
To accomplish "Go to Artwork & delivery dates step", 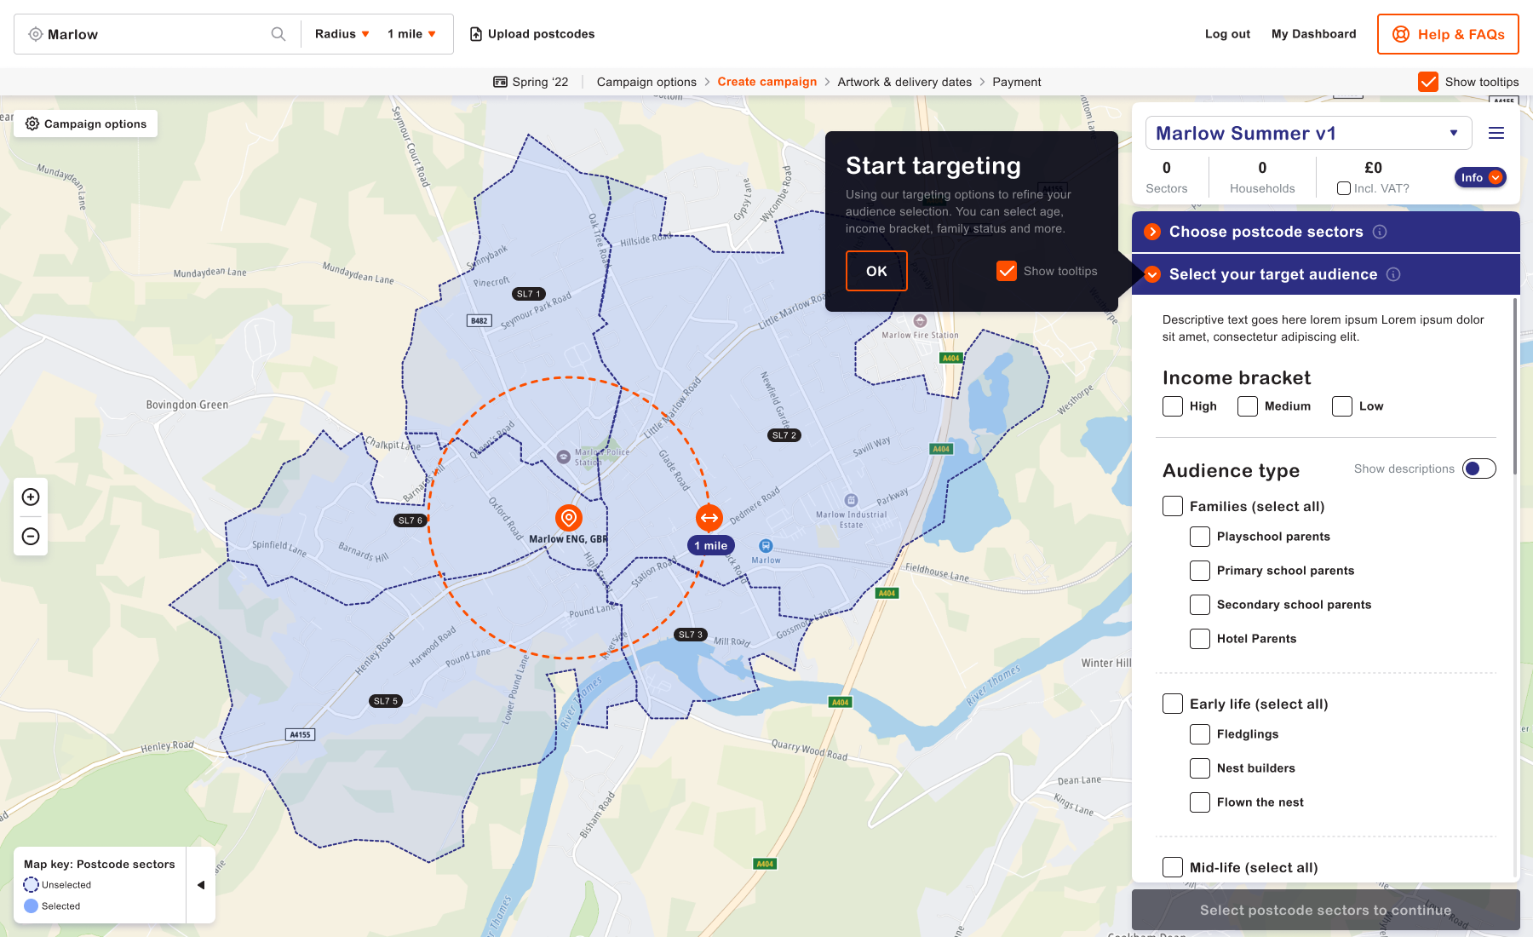I will tap(904, 82).
